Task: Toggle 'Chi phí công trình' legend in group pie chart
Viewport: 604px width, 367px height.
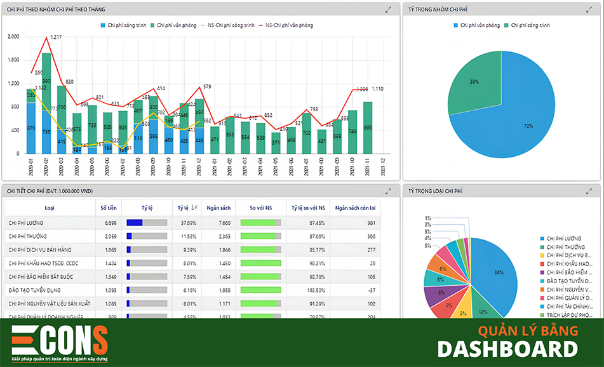Action: [x=527, y=25]
